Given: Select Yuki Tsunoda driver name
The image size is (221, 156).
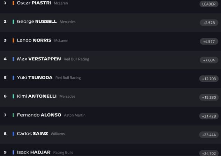Looking at the screenshot, I should coord(35,78).
